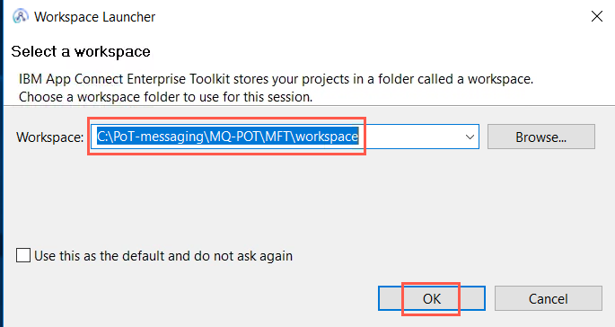This screenshot has width=615, height=327.
Task: Click the 'Select a workspace' heading
Action: (x=81, y=52)
